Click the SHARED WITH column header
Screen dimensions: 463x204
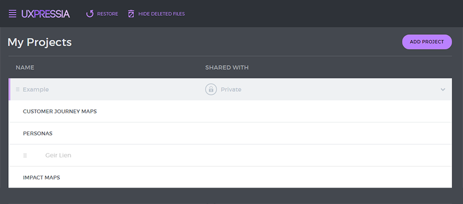(227, 67)
